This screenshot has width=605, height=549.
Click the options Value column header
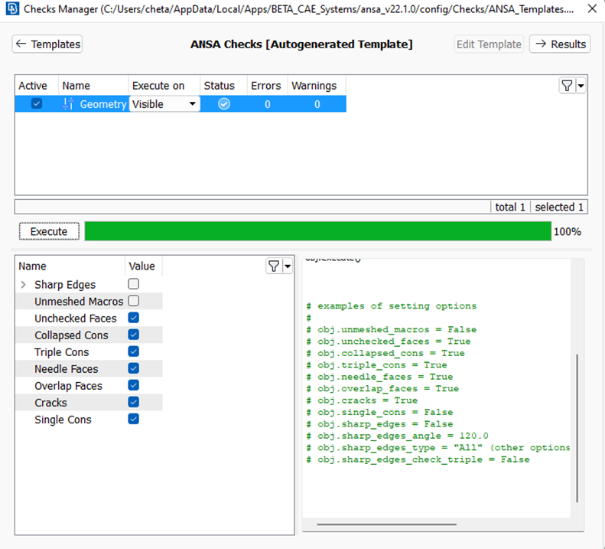point(144,266)
